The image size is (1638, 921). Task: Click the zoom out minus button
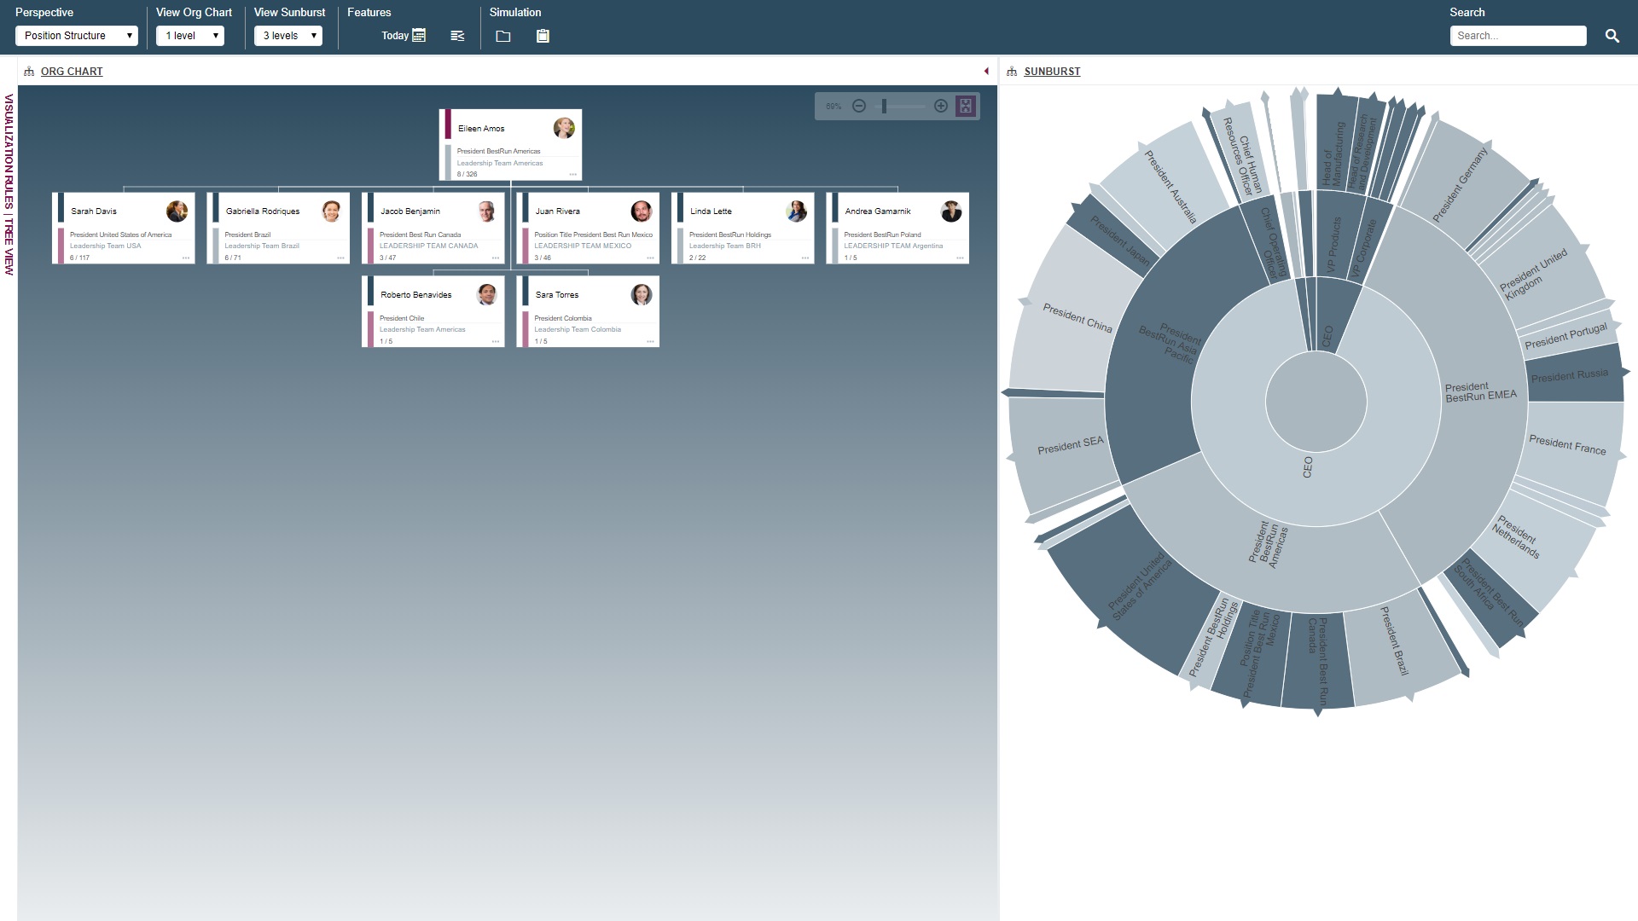point(860,106)
